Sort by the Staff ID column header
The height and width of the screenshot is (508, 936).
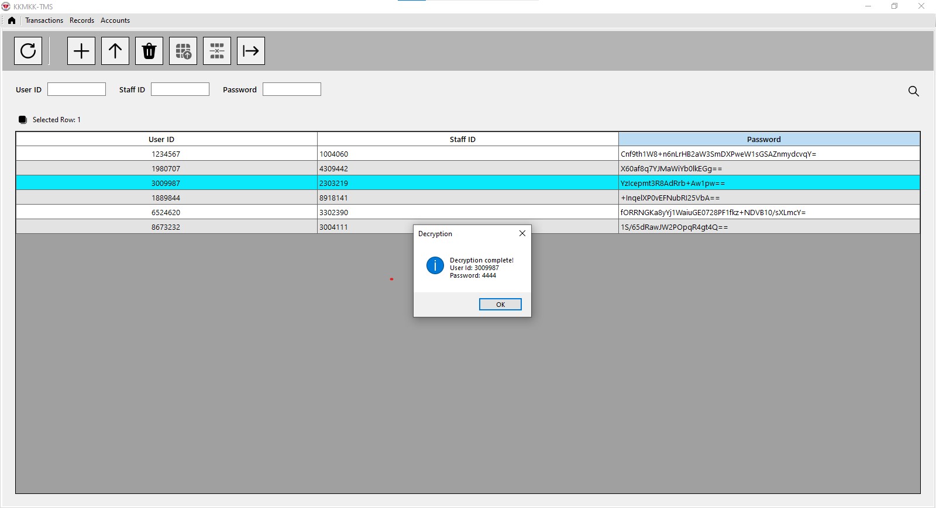468,139
